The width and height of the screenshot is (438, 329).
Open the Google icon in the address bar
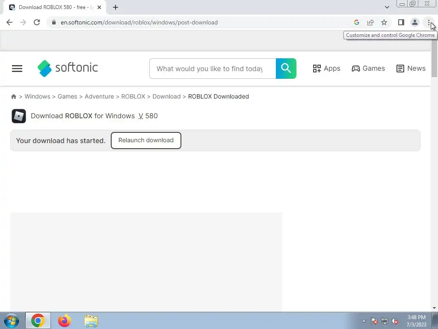coord(356,22)
